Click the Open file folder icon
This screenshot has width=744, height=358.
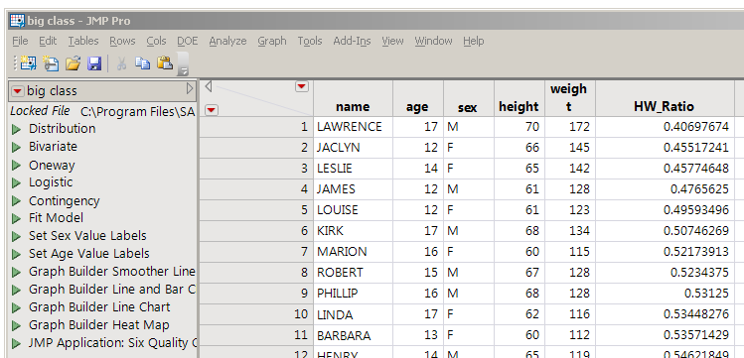[x=73, y=63]
